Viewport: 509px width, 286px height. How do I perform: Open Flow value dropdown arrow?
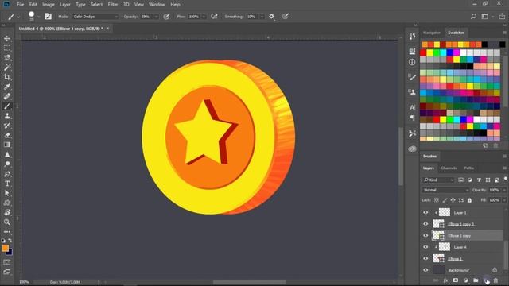click(204, 17)
